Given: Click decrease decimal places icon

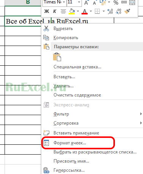Looking at the screenshot, I should pos(118,11).
